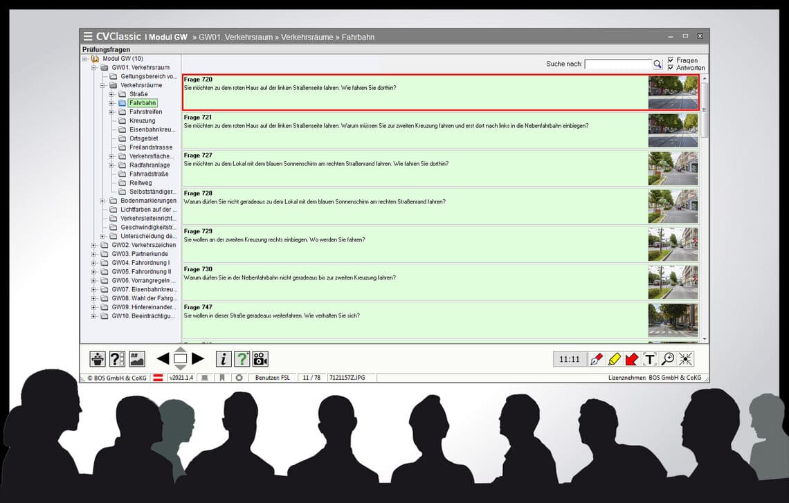The width and height of the screenshot is (789, 503).
Task: Click the search magnifier next to Suche nach
Action: pos(657,64)
